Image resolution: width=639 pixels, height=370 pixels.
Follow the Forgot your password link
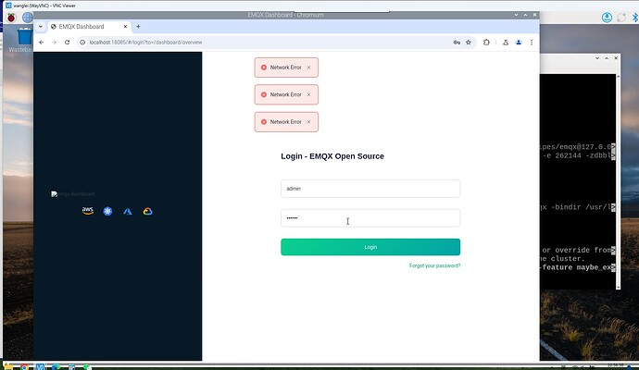click(x=434, y=265)
